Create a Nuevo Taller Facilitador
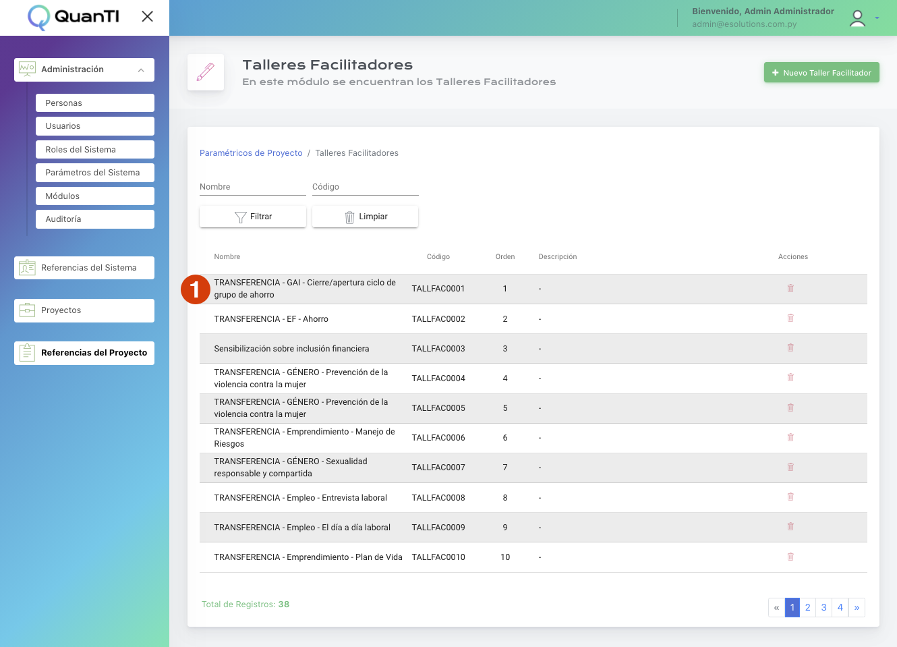Image resolution: width=897 pixels, height=647 pixels. (821, 73)
